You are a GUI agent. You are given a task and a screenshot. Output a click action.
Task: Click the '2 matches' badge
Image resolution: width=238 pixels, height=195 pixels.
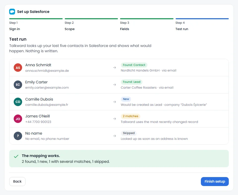click(x=131, y=116)
